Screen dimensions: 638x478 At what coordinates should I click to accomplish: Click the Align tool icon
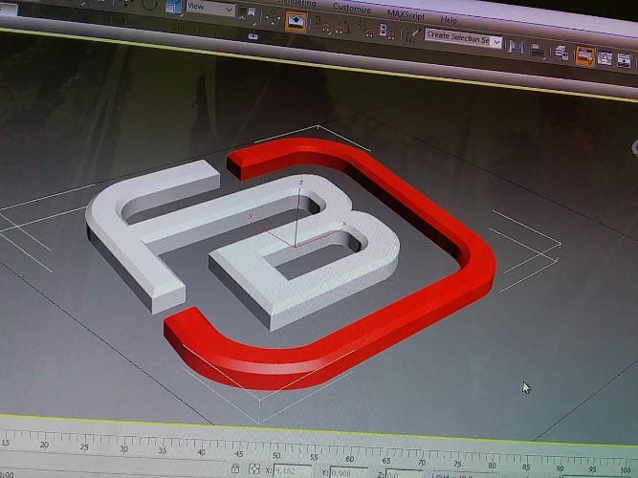coord(538,50)
